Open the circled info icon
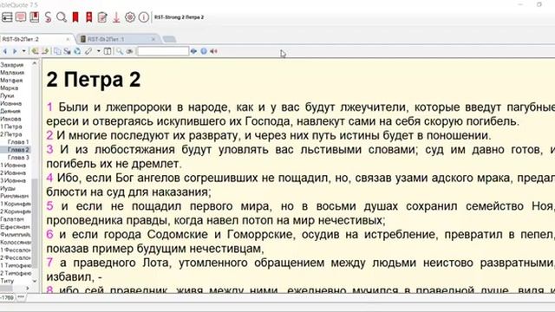Viewport: 555px width, 312px height. click(x=143, y=17)
